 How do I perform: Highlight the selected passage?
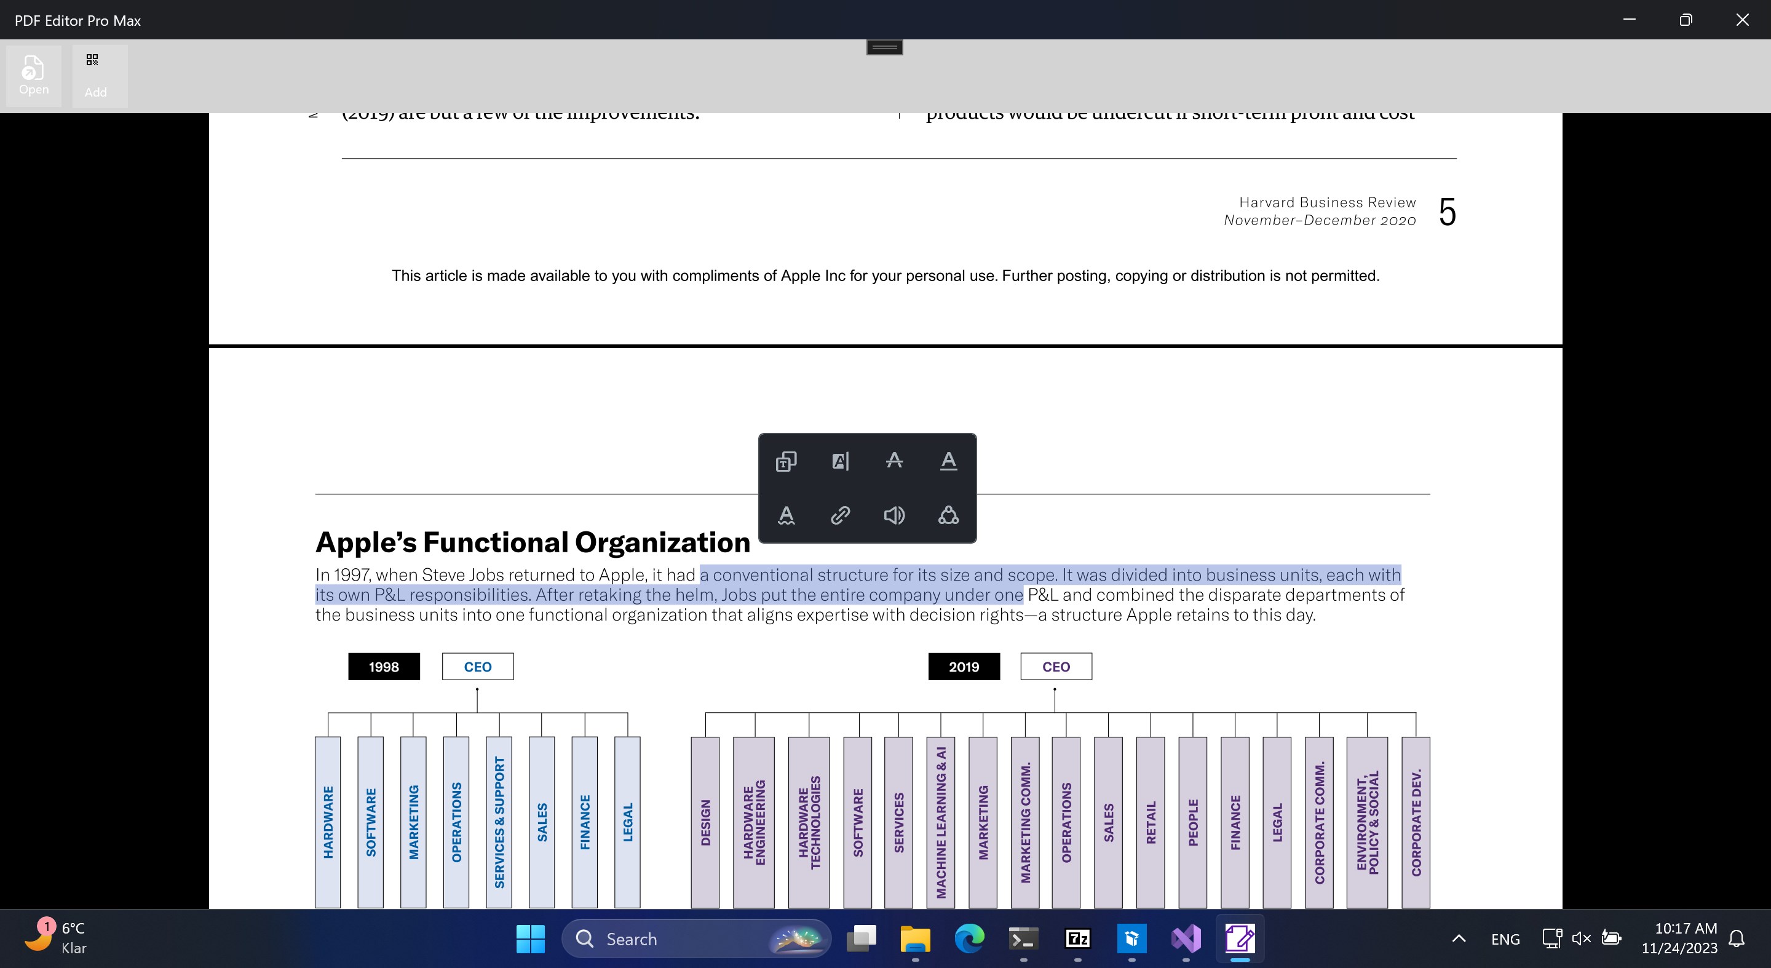tap(840, 461)
